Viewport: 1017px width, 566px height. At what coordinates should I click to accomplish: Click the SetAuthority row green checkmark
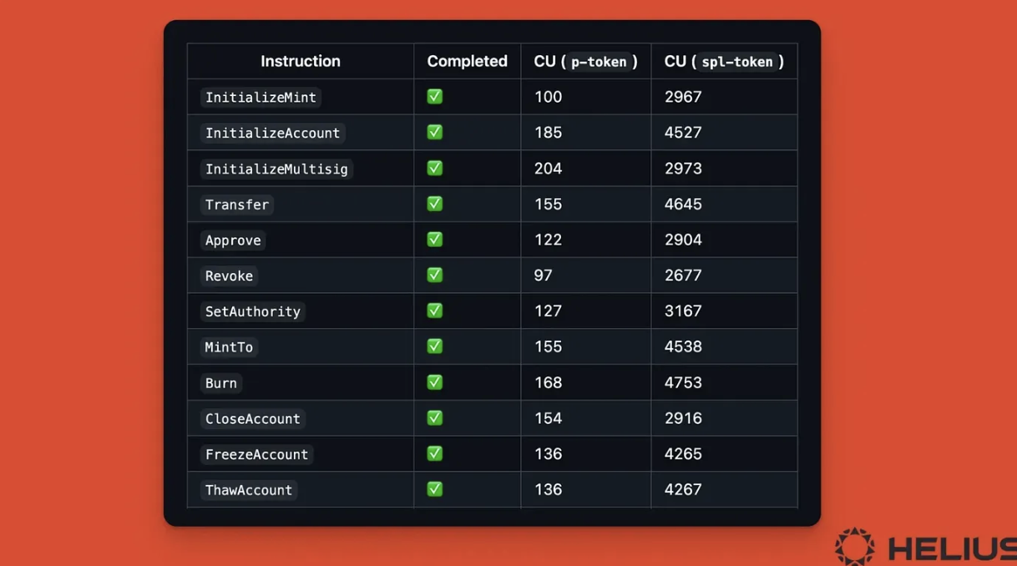435,311
